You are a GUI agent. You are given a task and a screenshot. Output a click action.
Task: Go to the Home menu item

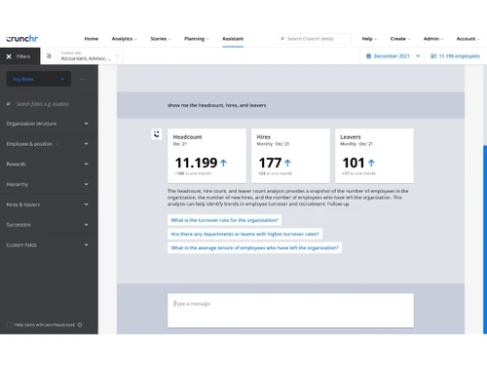tap(92, 39)
